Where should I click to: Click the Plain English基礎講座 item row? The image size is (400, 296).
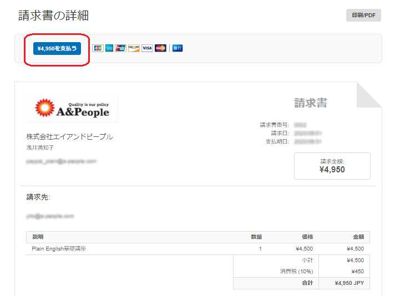pos(59,249)
